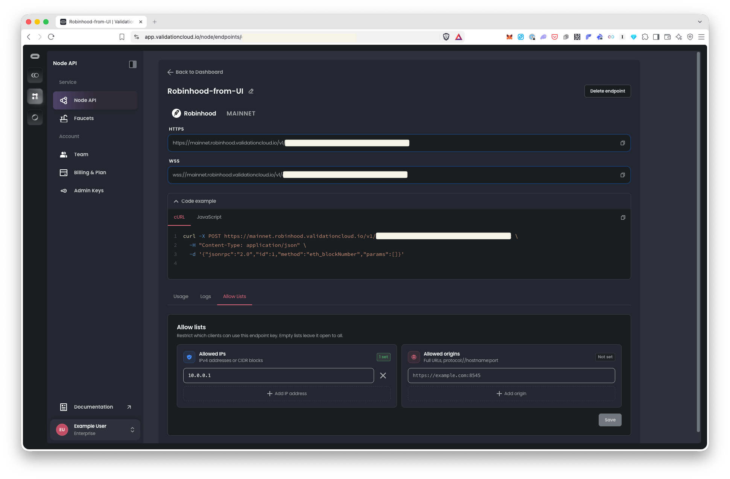Open Billing & Plan settings
This screenshot has width=730, height=479.
click(x=95, y=173)
